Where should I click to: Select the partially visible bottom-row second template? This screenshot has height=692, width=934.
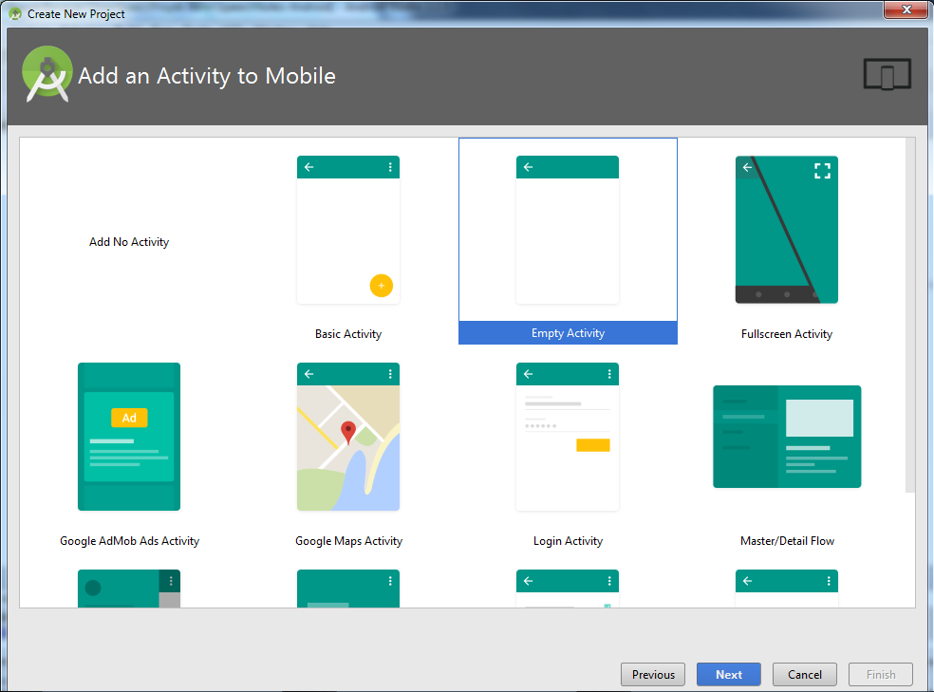coord(348,589)
